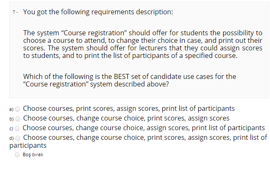Click the 'c)' option letter label
270x173 pixels.
pos(11,129)
